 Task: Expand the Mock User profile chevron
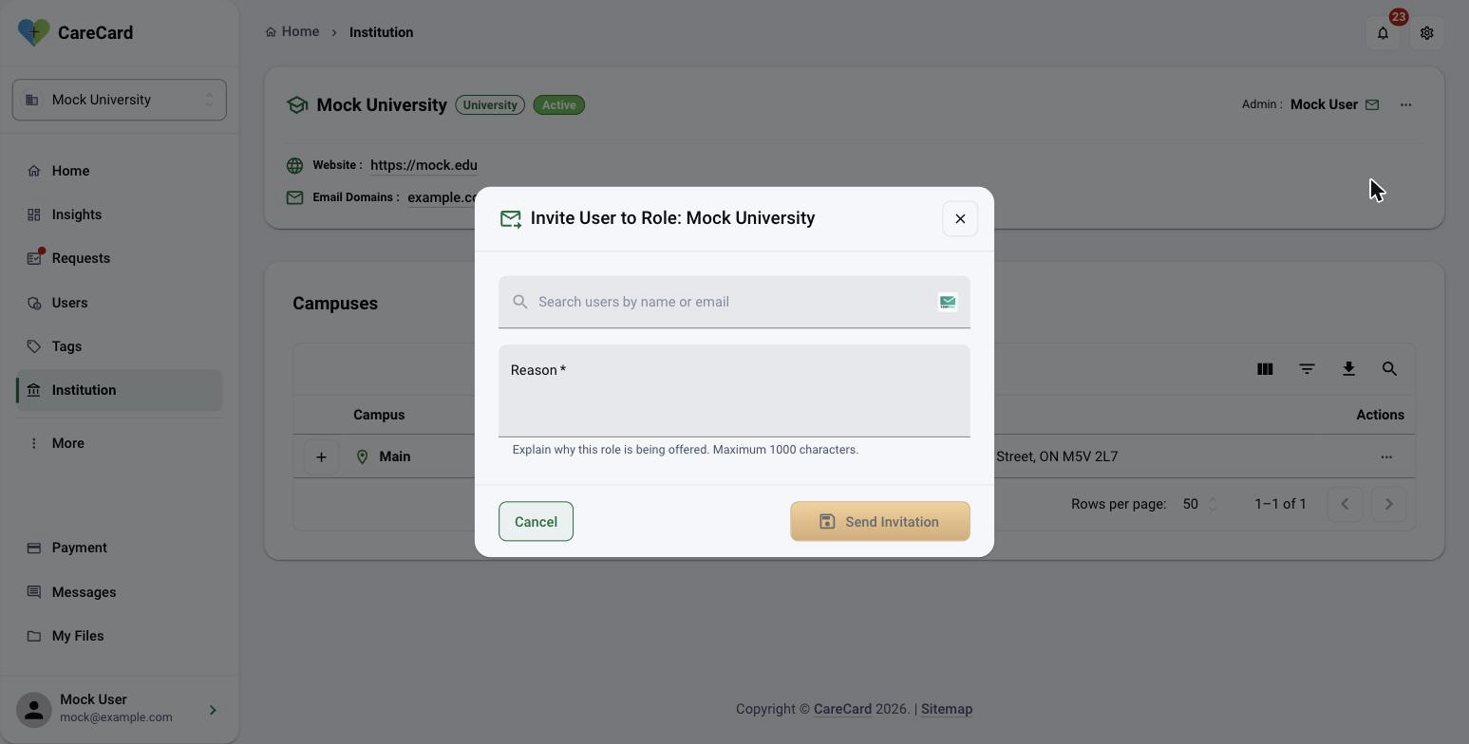(x=213, y=710)
